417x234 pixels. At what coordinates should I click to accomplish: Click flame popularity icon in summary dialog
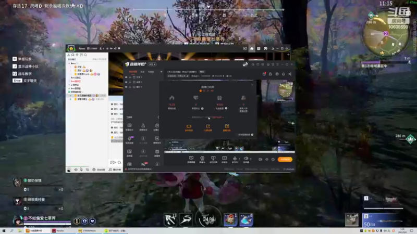[x=172, y=98]
